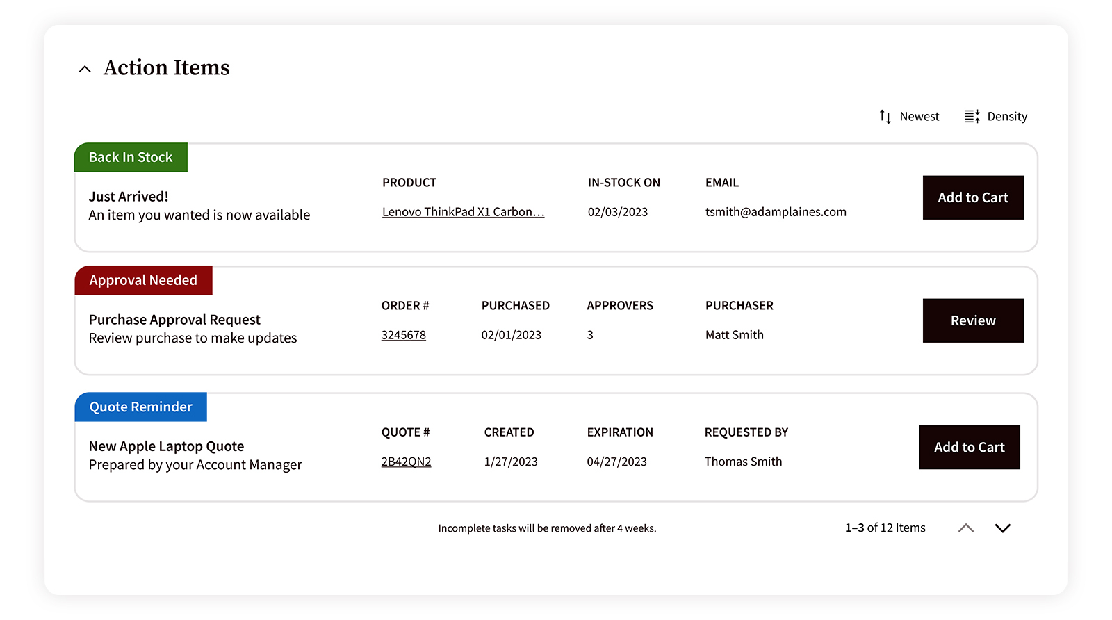Click the Newest sort arrows icon
Viewport: 1112px width, 620px height.
coord(885,117)
